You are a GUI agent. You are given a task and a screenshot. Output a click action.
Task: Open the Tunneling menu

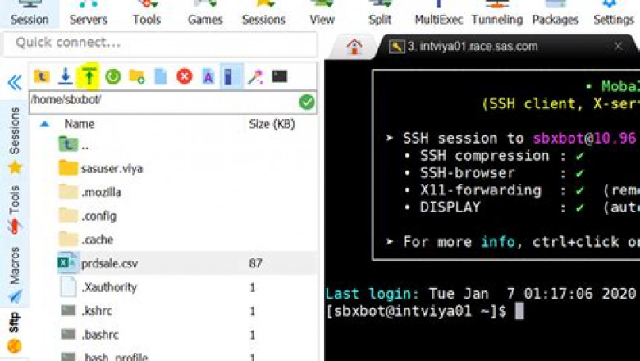click(496, 19)
